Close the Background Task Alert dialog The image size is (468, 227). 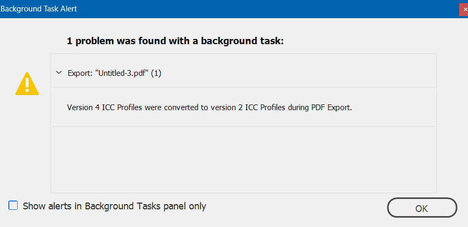(x=463, y=9)
